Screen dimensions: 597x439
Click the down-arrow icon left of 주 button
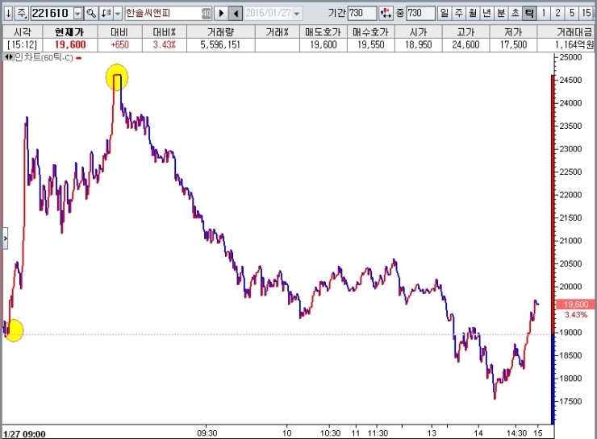pos(8,14)
